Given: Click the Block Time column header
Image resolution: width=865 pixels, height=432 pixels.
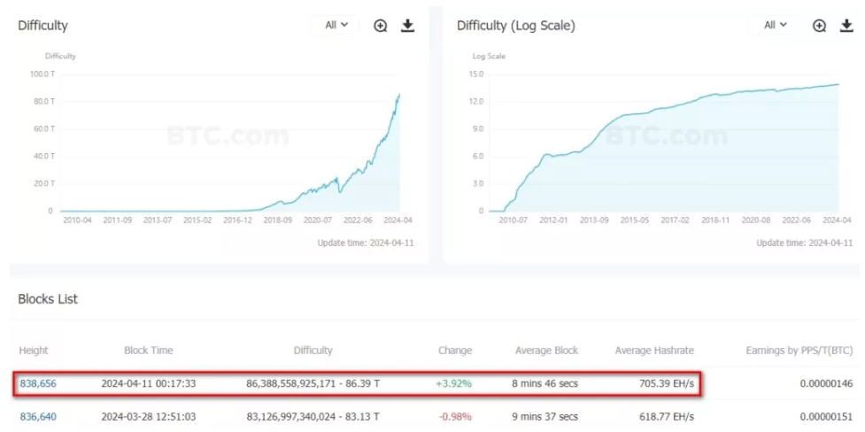Looking at the screenshot, I should pos(149,351).
